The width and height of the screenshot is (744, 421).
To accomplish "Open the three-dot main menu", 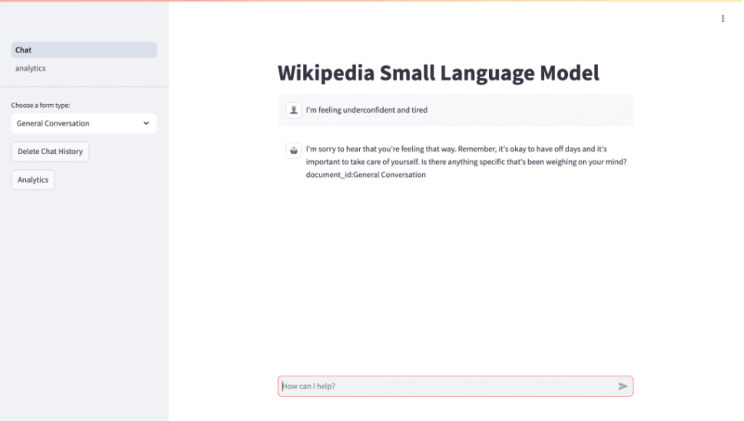I will click(722, 19).
